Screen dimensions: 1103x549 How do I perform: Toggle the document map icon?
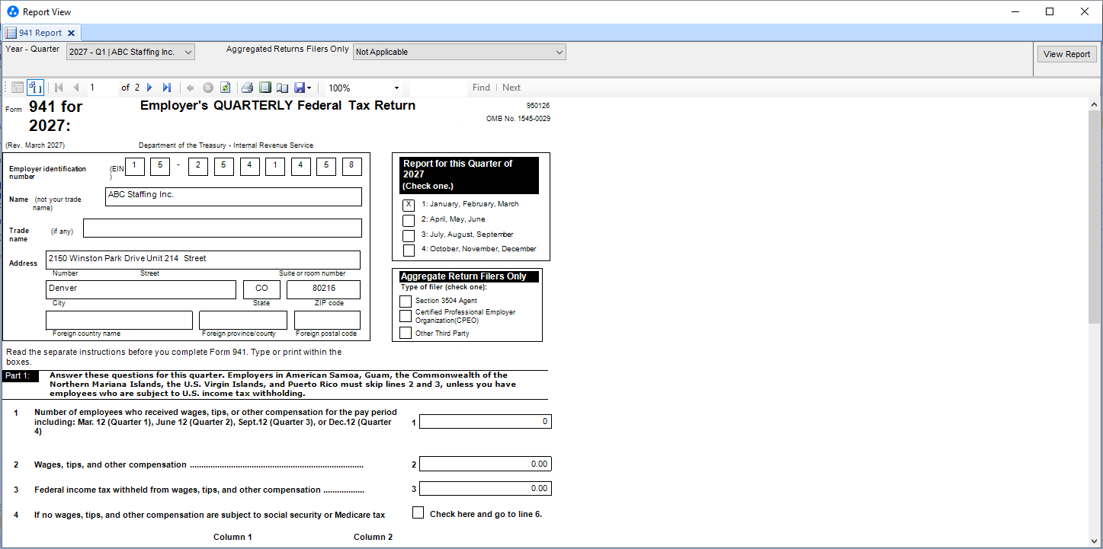[x=18, y=88]
